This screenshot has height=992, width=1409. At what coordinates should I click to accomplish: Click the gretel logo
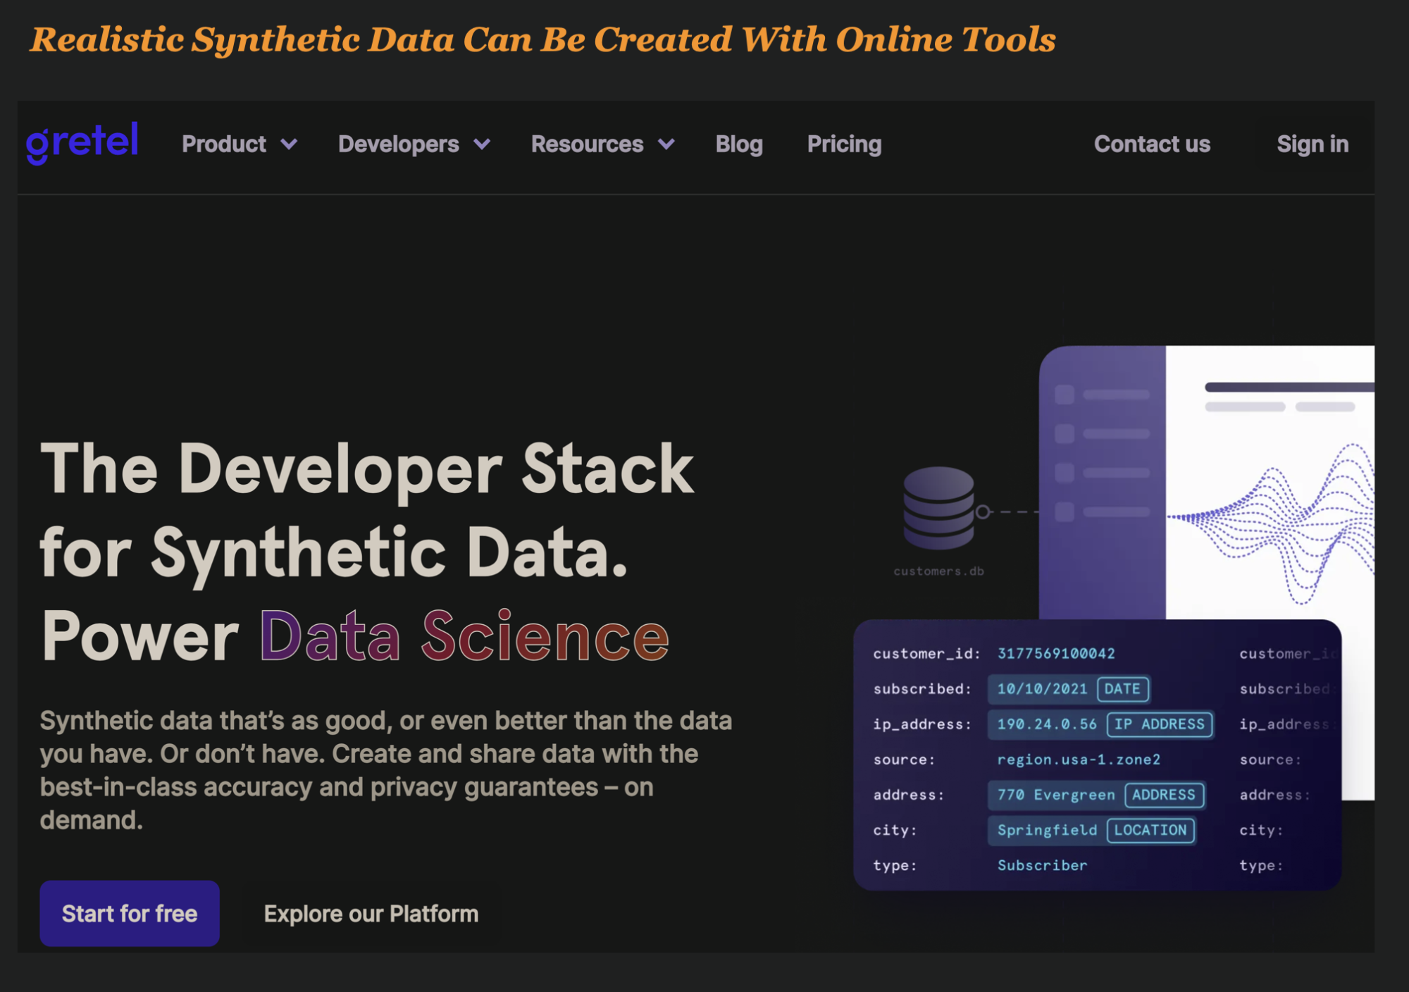[x=82, y=143]
